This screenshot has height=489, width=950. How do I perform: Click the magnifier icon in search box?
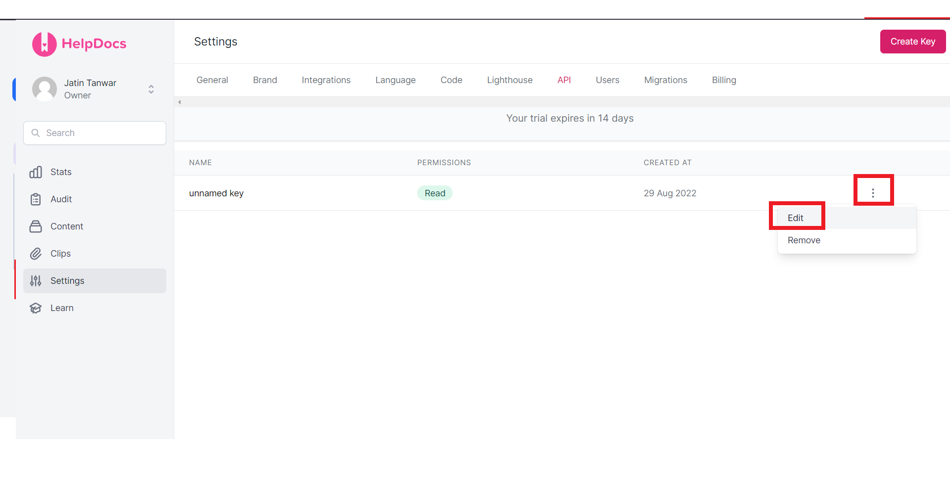[x=36, y=133]
